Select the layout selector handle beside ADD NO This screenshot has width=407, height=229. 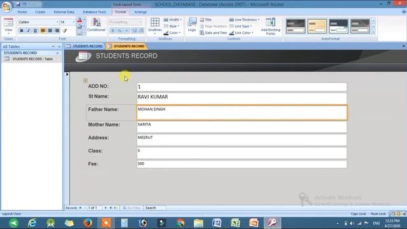click(85, 81)
